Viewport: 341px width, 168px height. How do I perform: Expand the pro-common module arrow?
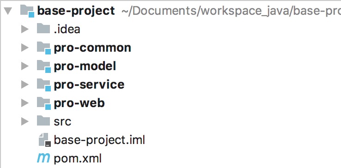coord(25,48)
